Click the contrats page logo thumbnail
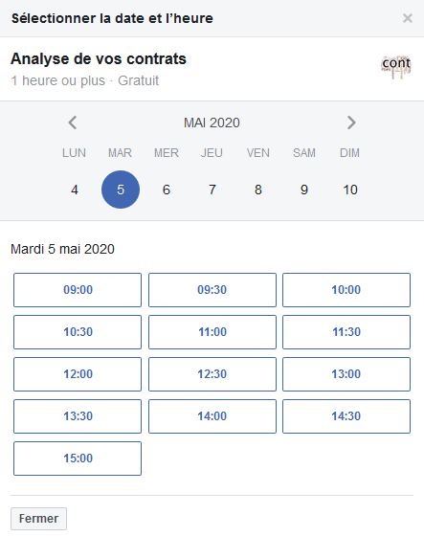 pyautogui.click(x=396, y=67)
